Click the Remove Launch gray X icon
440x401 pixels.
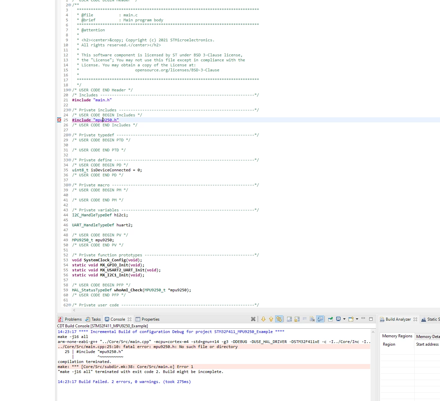[253, 319]
